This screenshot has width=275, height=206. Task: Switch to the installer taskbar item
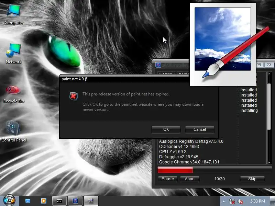[75, 201]
